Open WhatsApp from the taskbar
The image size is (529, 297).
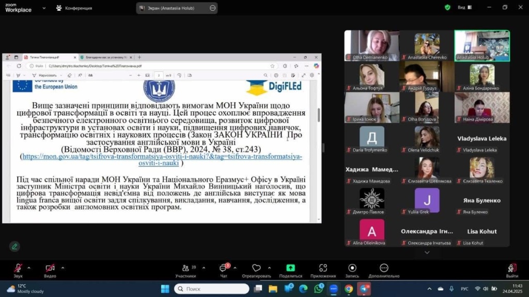[x=318, y=289]
